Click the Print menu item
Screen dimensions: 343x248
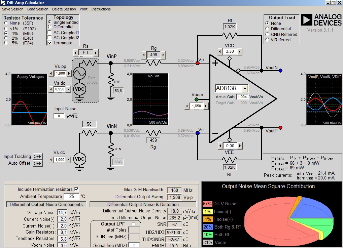[x=83, y=9]
